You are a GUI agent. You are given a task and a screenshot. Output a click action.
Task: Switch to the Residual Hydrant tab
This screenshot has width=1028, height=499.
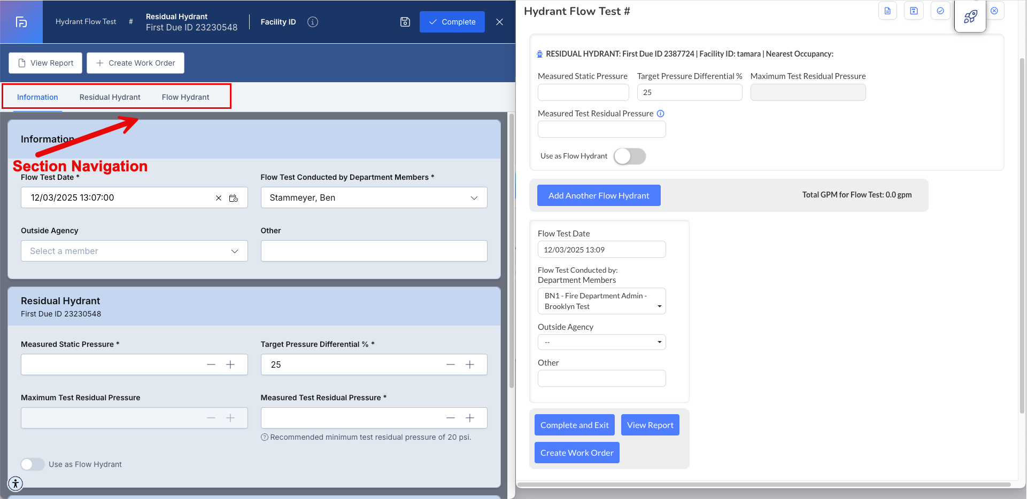pos(110,97)
